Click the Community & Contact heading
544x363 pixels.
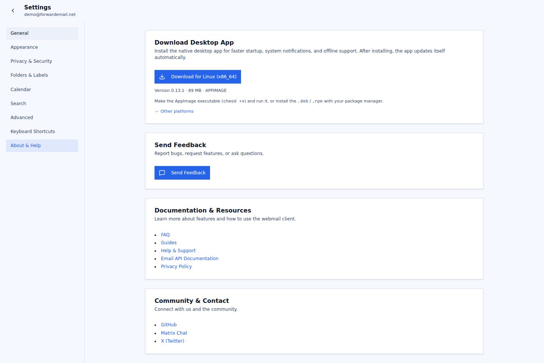192,301
